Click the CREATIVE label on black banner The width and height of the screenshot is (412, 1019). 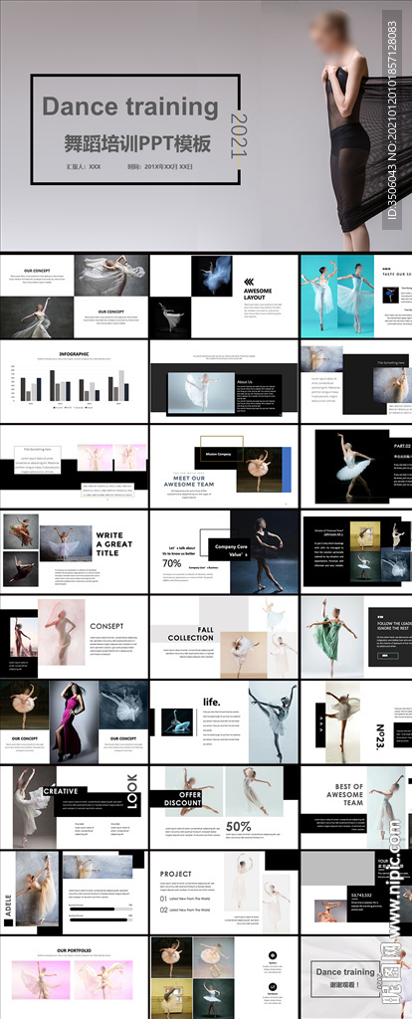[61, 791]
